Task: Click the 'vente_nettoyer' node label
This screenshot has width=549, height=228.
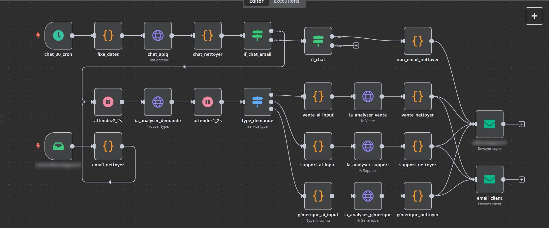Action: pos(418,115)
